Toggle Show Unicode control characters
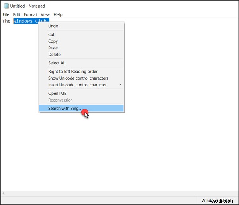Screen dimensions: 239x205 81,78
